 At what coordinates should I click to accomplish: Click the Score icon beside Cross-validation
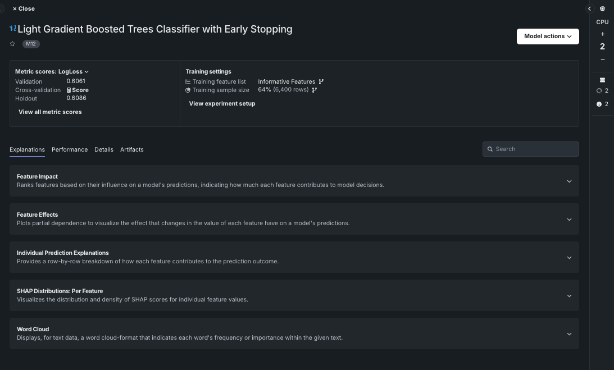click(68, 89)
